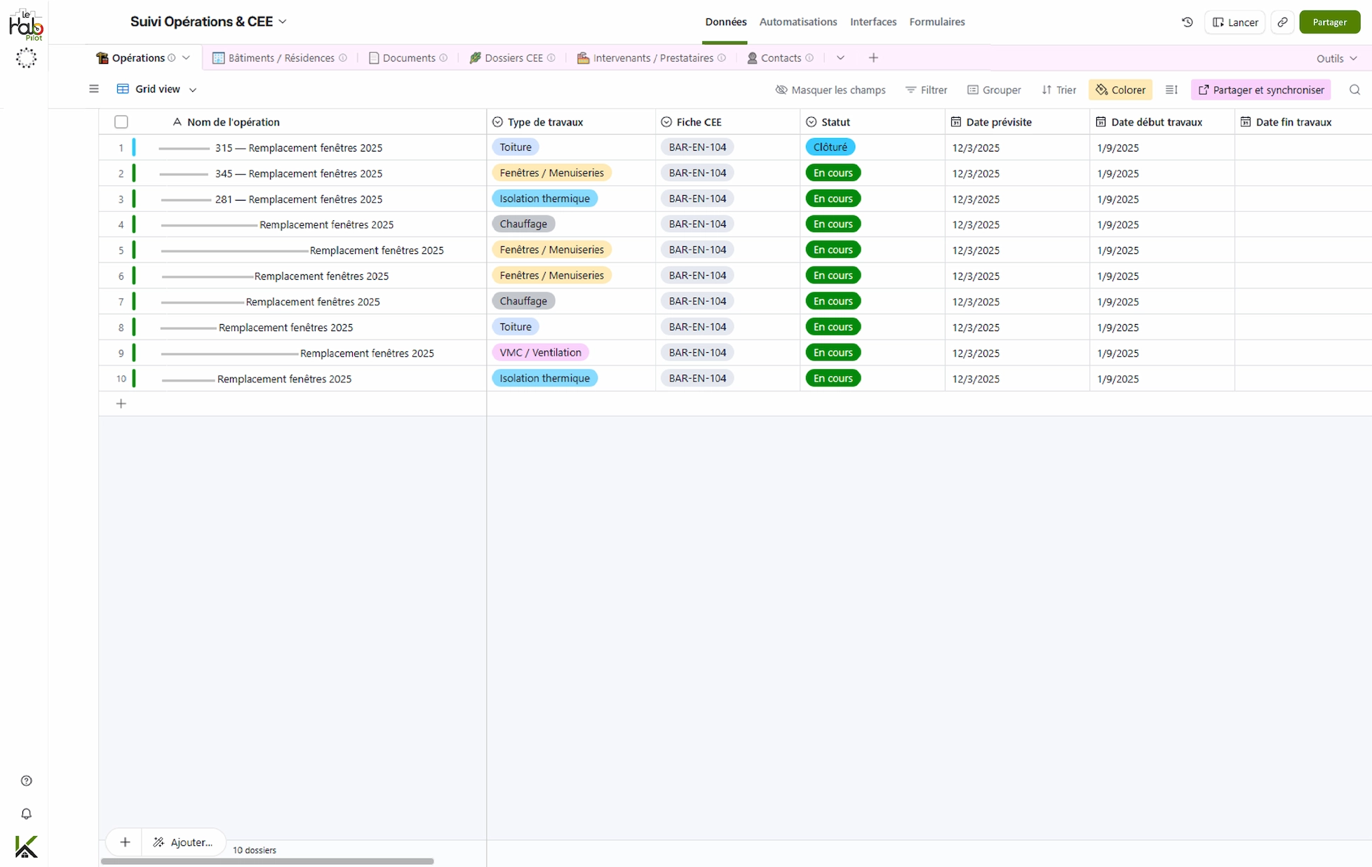Image resolution: width=1372 pixels, height=867 pixels.
Task: Expand the hidden tables chevron list
Action: (x=840, y=58)
